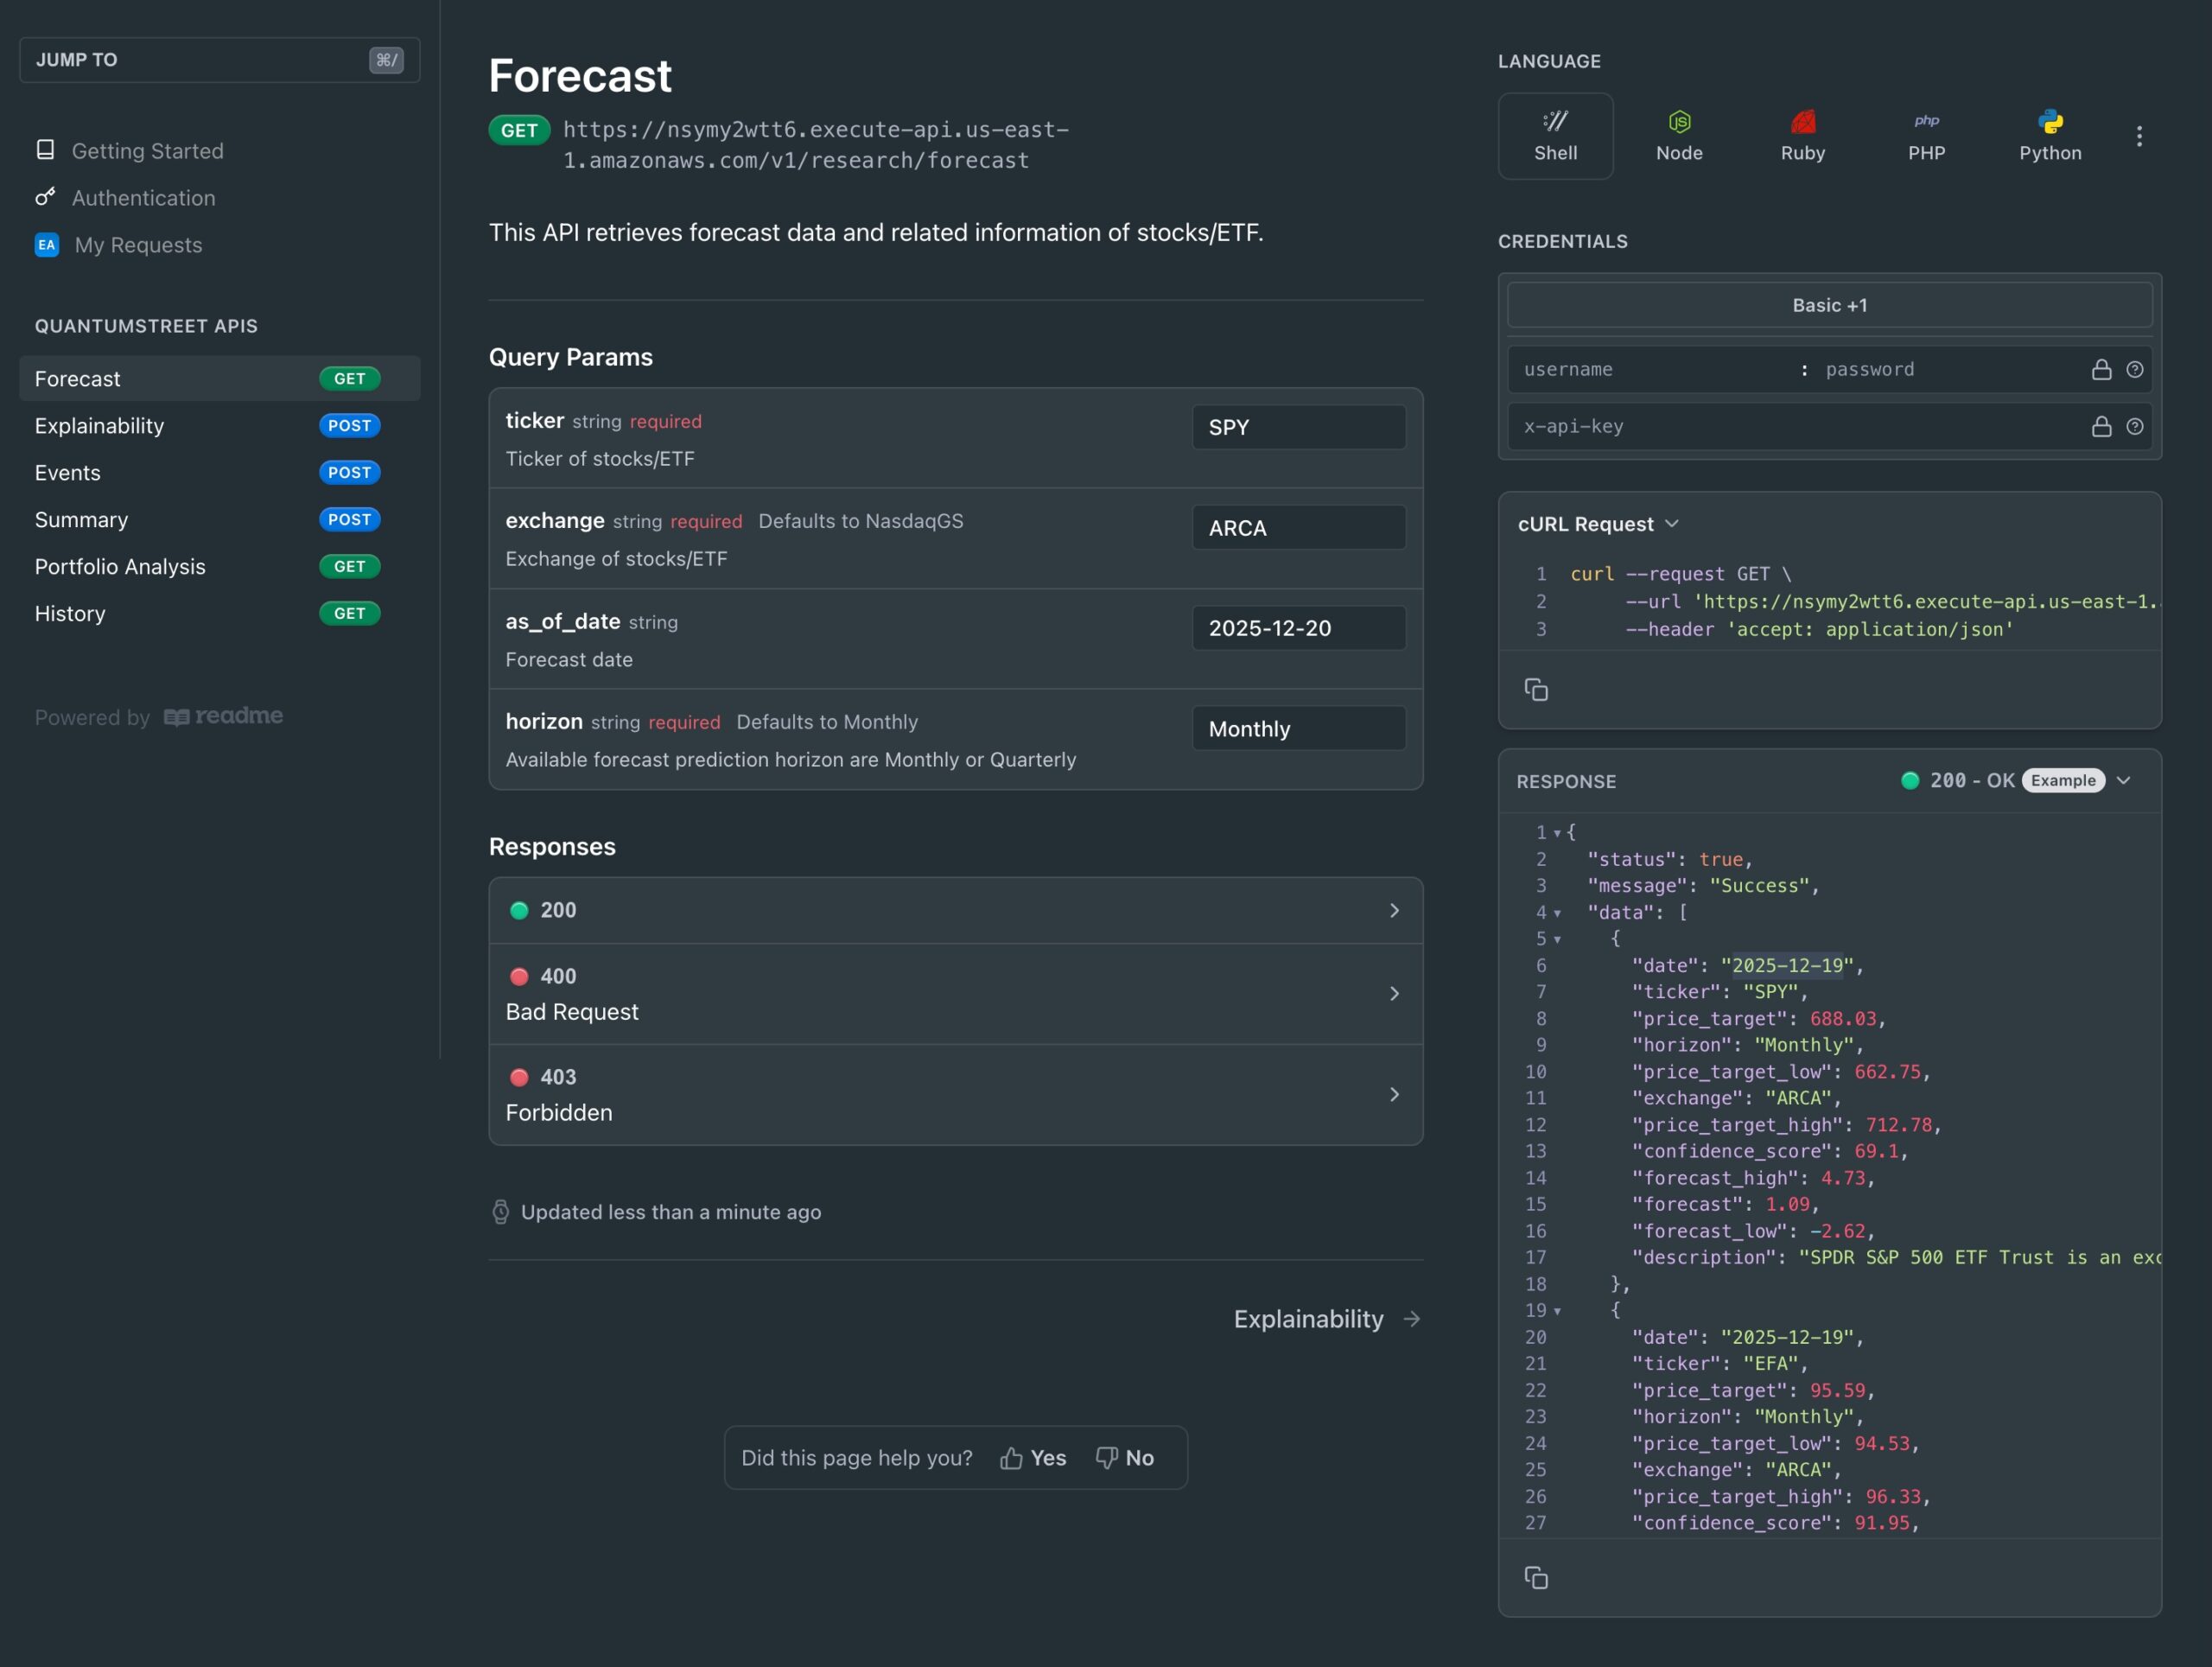Click the ticker input field with SPY
This screenshot has height=1667, width=2212.
[x=1298, y=427]
